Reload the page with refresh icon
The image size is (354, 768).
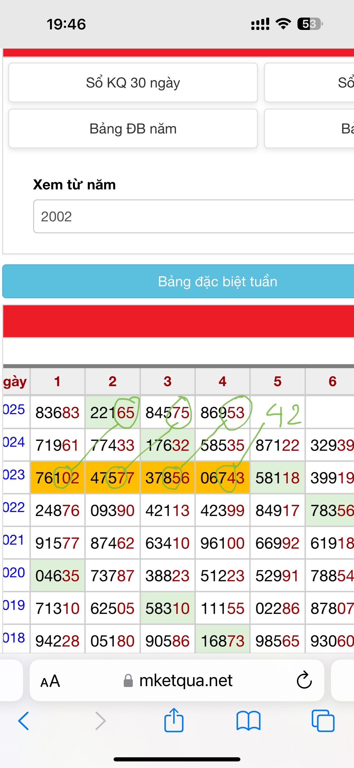[304, 680]
